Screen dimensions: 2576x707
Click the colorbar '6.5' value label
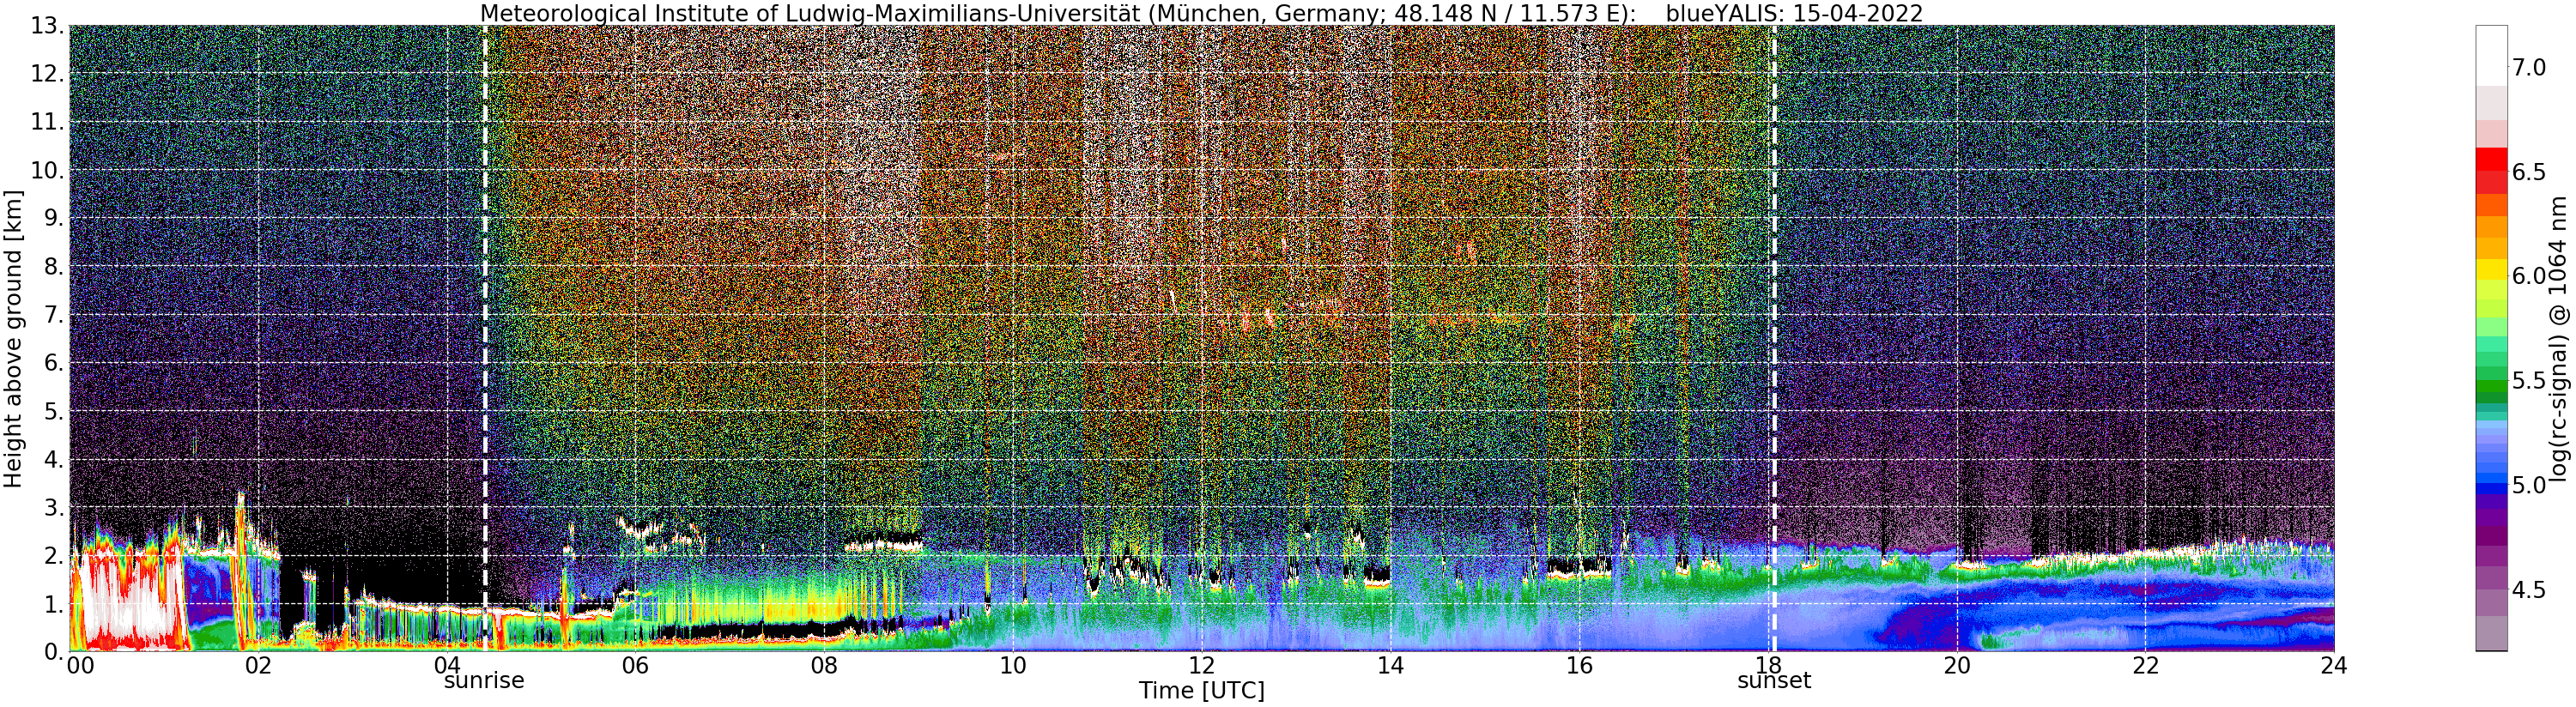tap(2529, 172)
